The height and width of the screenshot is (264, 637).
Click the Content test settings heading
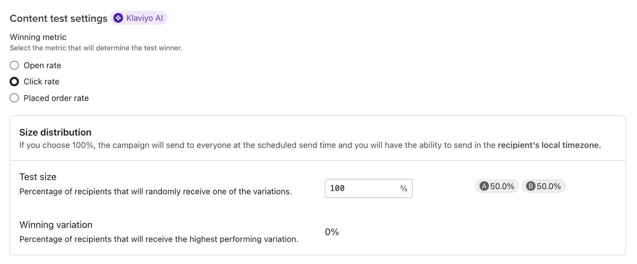58,18
